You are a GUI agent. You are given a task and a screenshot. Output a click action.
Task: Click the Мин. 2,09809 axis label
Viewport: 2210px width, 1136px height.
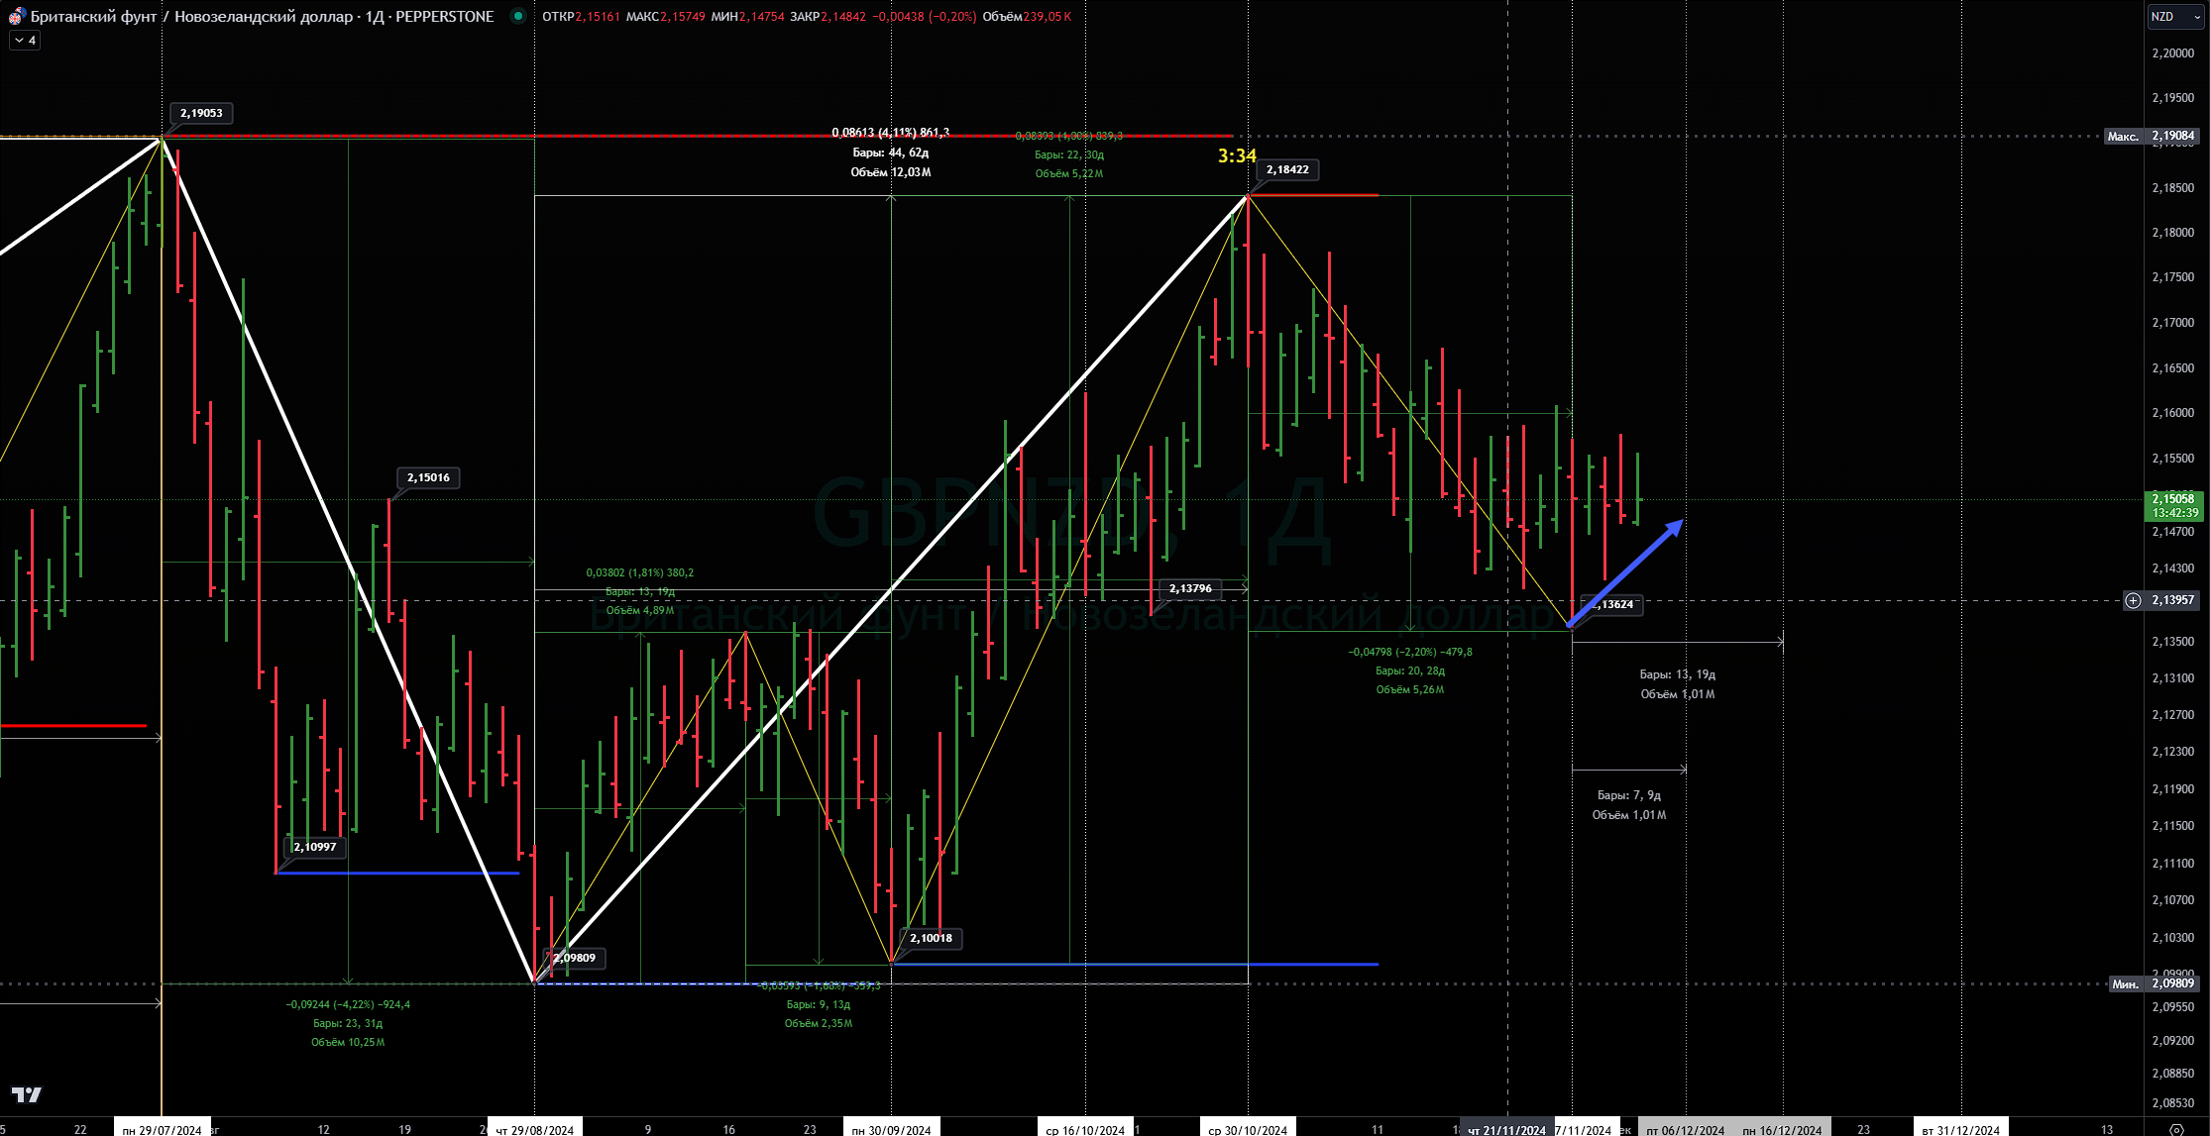point(2153,983)
